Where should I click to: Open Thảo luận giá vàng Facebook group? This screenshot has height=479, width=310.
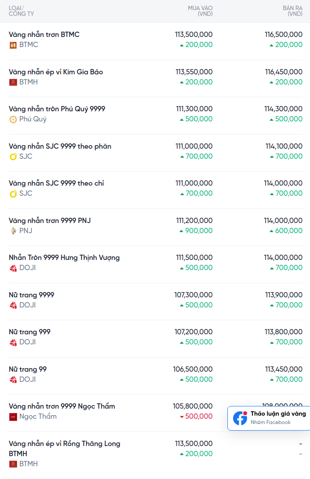(x=278, y=414)
